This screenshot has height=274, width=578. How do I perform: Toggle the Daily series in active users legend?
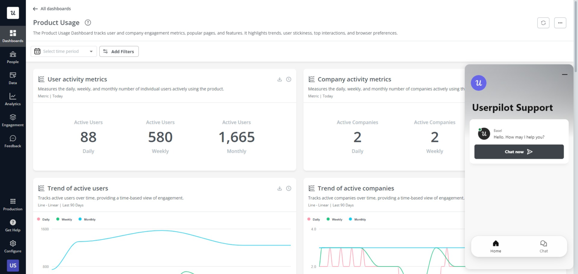pos(44,220)
